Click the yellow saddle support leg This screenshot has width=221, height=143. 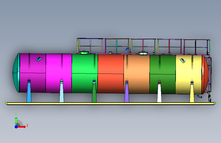point(192,93)
